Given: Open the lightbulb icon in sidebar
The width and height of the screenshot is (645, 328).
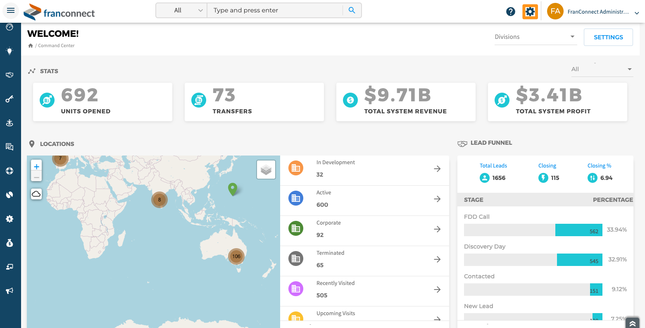Looking at the screenshot, I should click(10, 51).
